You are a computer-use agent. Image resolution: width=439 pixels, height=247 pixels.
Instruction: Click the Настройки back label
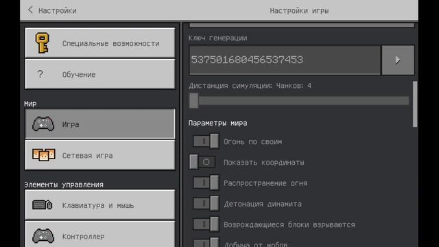(x=58, y=11)
